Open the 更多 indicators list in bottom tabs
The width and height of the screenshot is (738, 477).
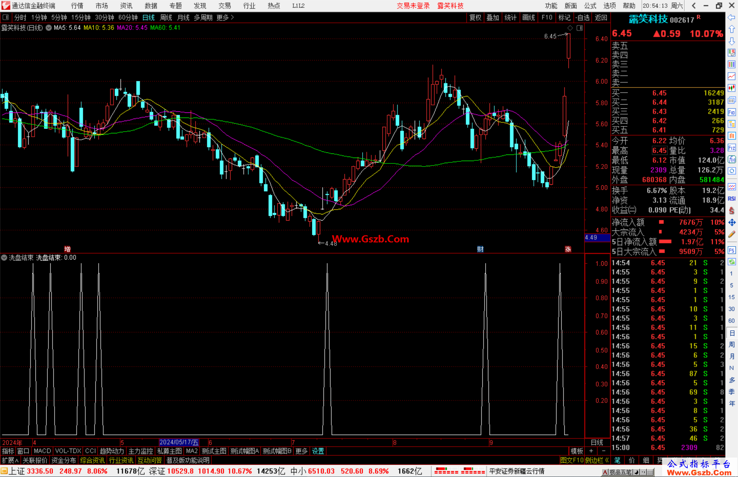pyautogui.click(x=301, y=451)
